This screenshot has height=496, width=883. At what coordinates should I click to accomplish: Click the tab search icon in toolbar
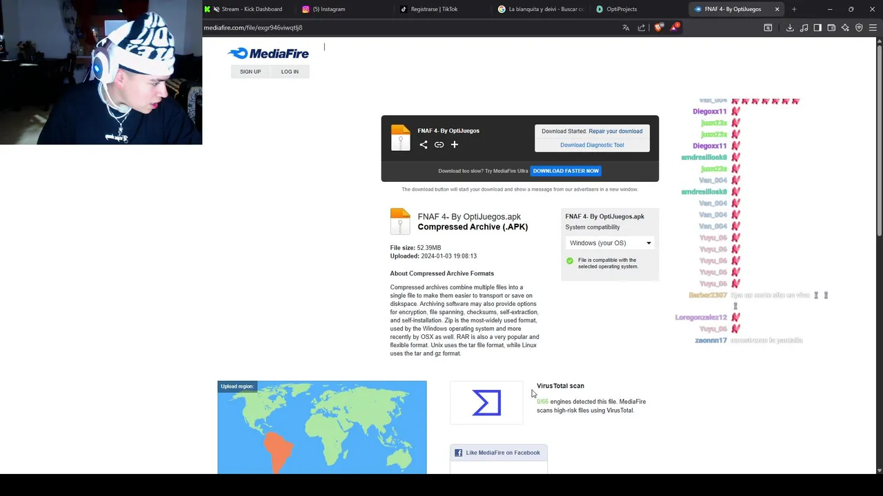pos(768,28)
